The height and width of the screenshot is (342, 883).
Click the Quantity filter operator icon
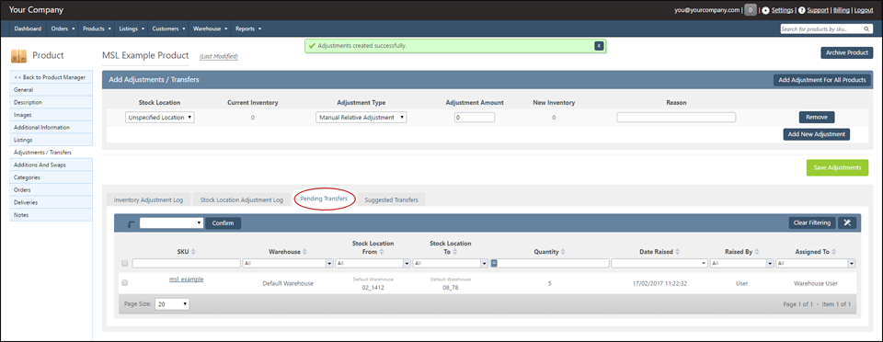[x=494, y=263]
